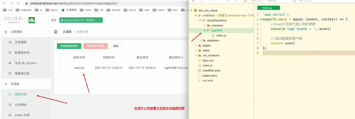Click the 云数据库 database icon in sidebar

click(x=10, y=42)
